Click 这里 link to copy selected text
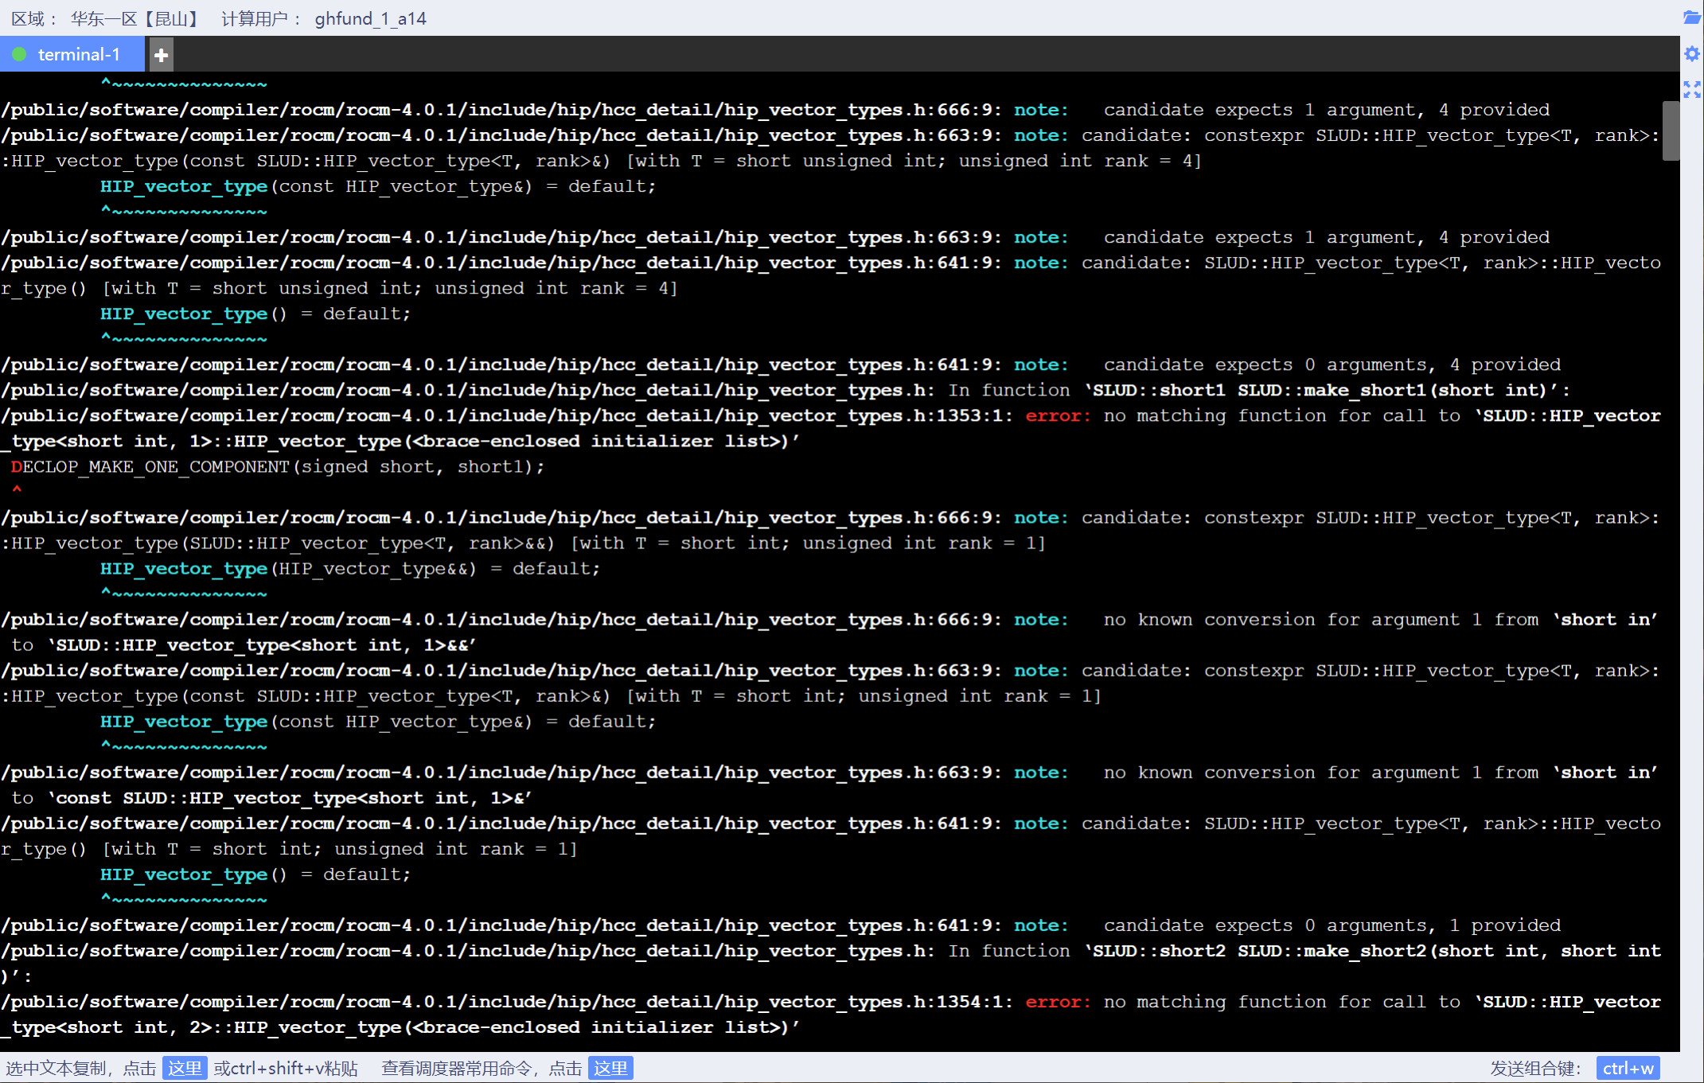 [185, 1068]
